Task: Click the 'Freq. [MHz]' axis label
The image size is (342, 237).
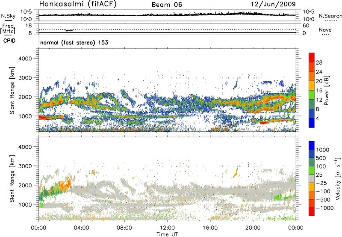Action: coord(8,29)
